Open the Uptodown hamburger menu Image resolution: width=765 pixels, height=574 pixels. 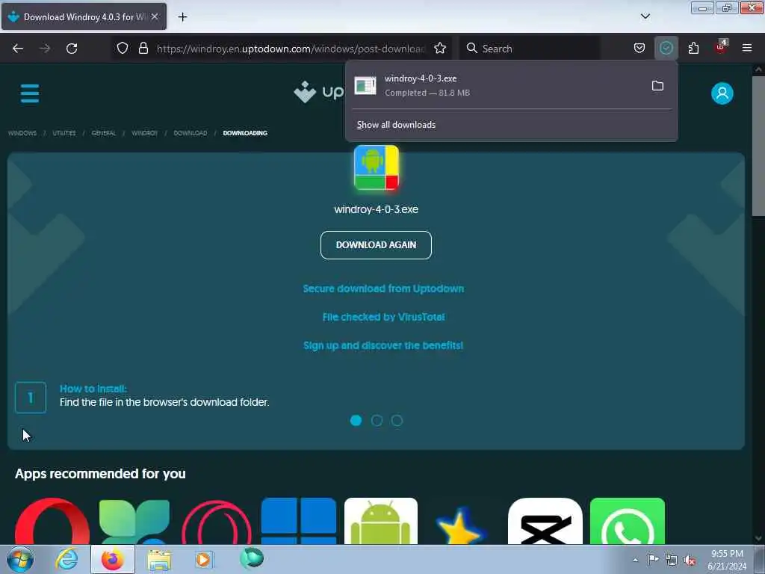pos(30,93)
